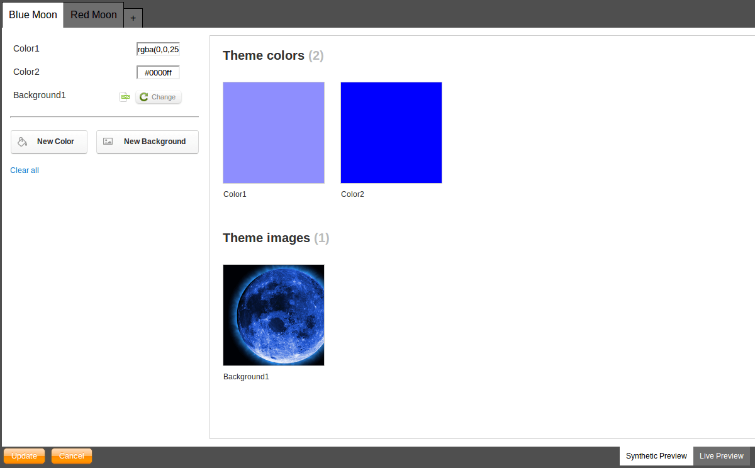Open the Red Moon theme tab
755x468 pixels.
pyautogui.click(x=93, y=14)
